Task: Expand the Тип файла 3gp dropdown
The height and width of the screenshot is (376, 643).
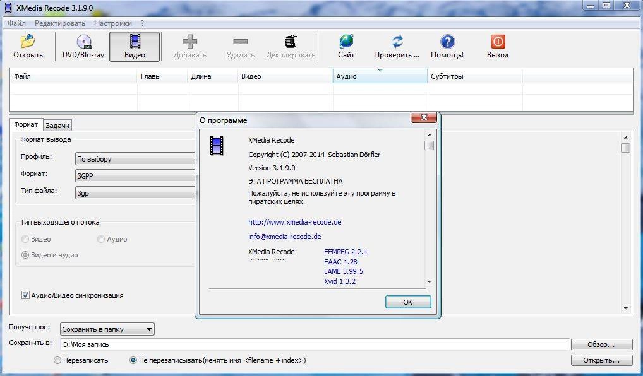Action: [135, 193]
